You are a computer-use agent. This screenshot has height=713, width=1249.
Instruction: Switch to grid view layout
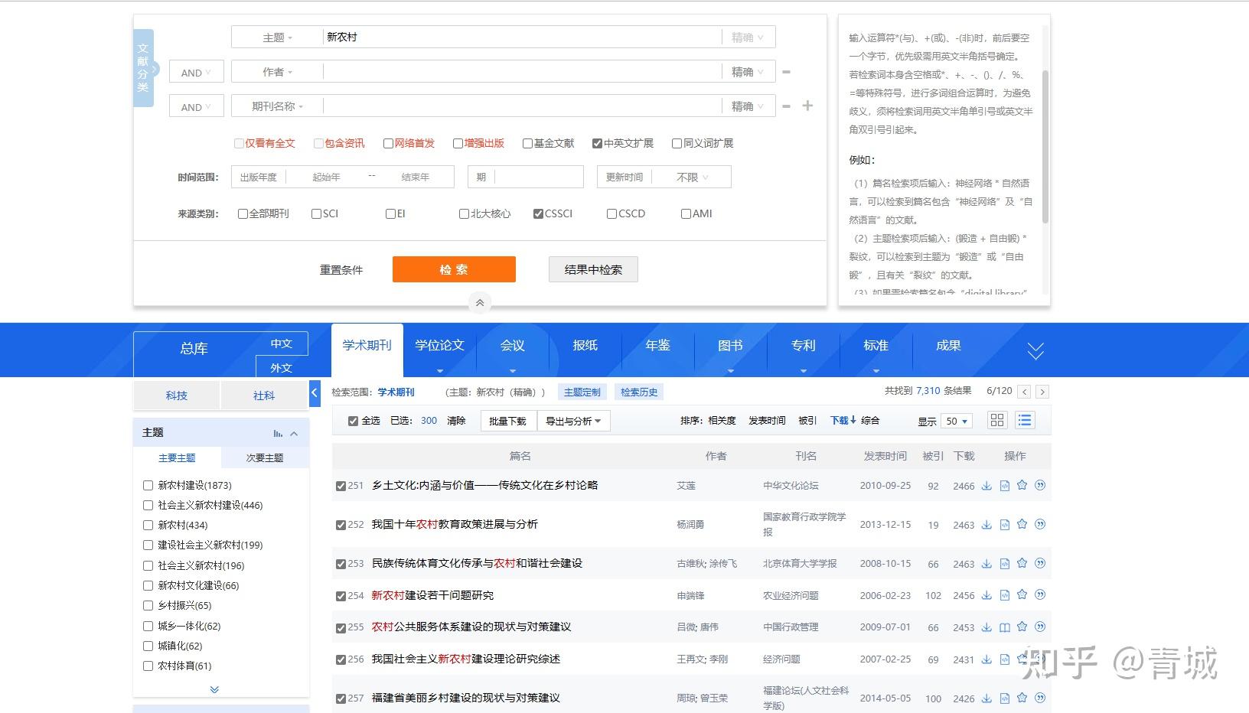(x=997, y=420)
